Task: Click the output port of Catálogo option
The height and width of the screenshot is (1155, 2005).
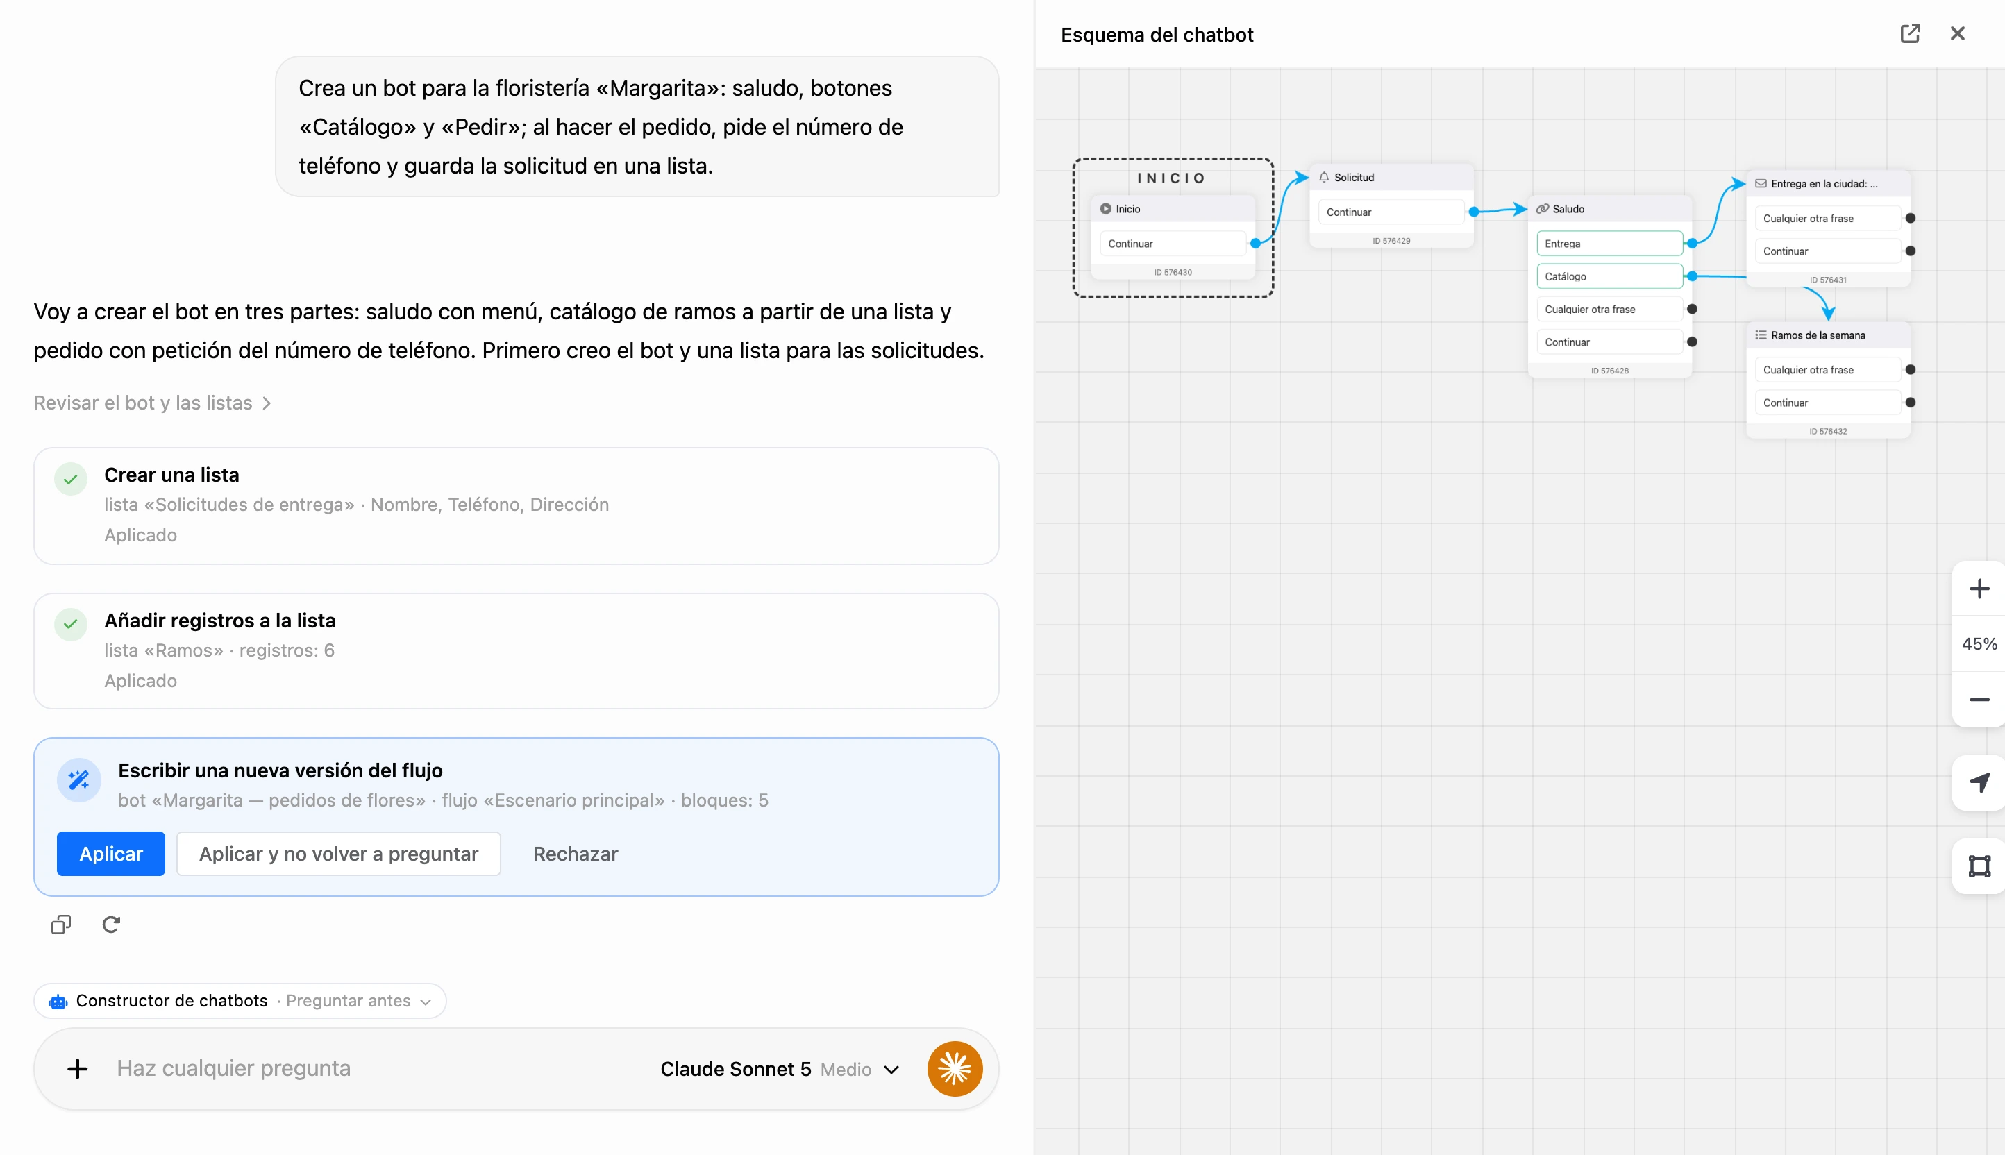Action: coord(1692,276)
